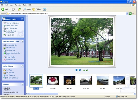
Task: Expand the Address bar dropdown list
Action: (x=127, y=14)
